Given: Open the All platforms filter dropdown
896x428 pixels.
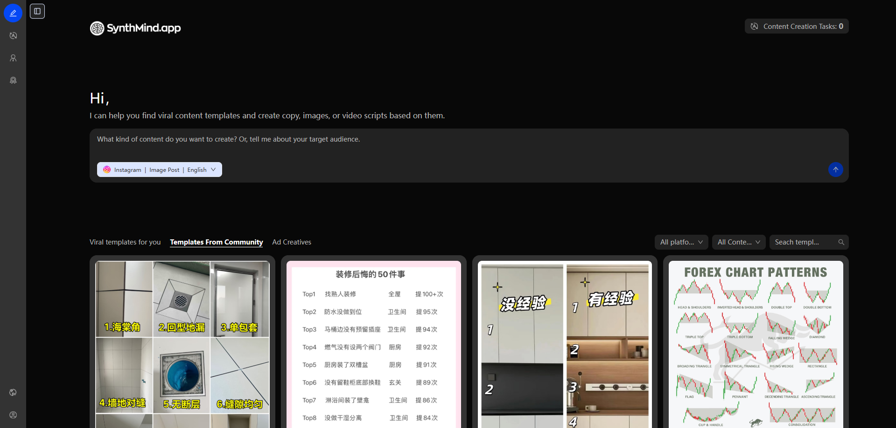Looking at the screenshot, I should [681, 242].
